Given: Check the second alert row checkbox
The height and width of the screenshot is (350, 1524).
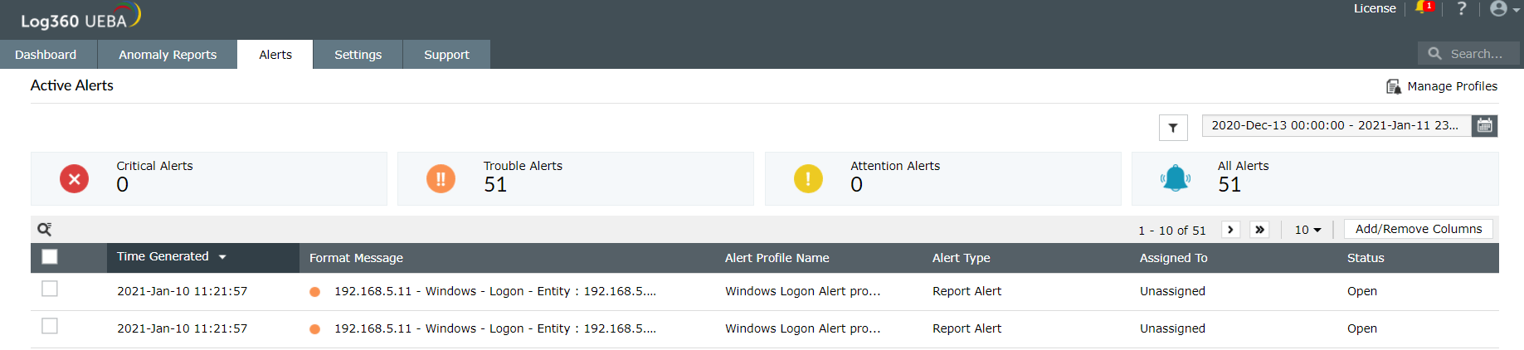Looking at the screenshot, I should (50, 326).
